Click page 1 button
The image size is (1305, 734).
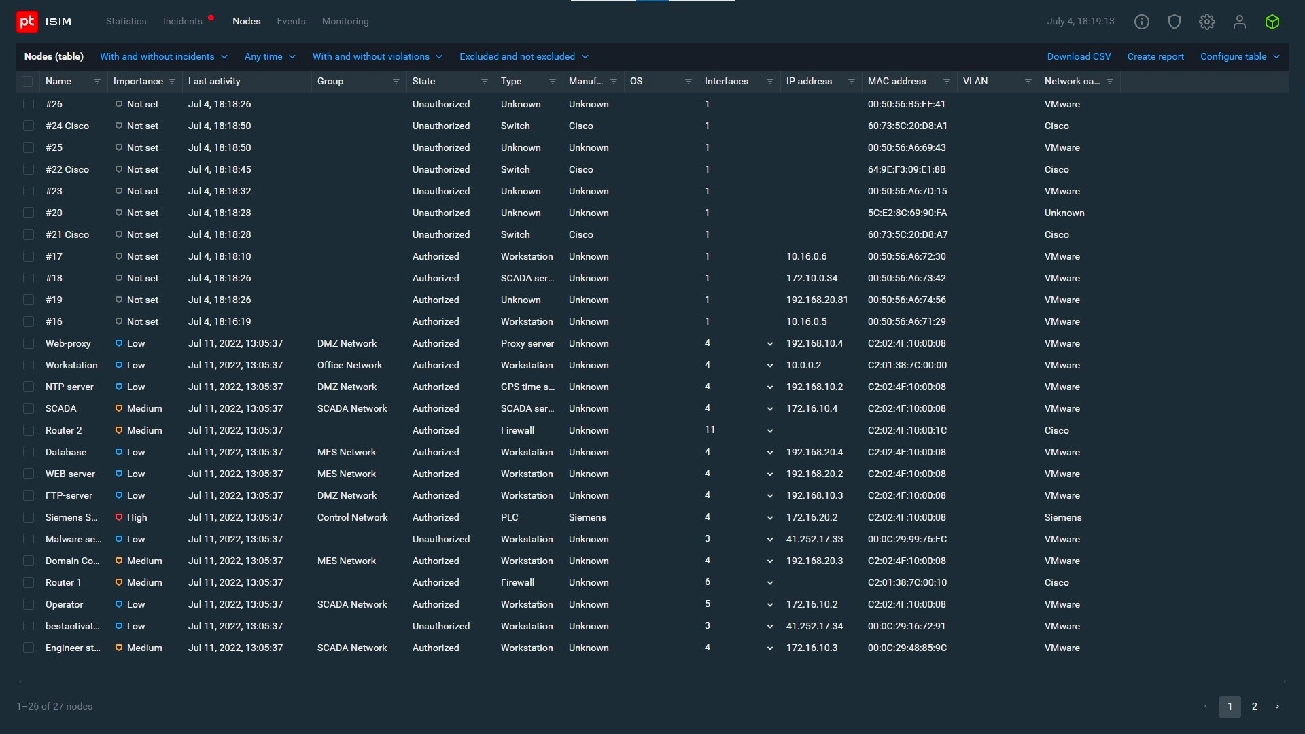tap(1230, 707)
